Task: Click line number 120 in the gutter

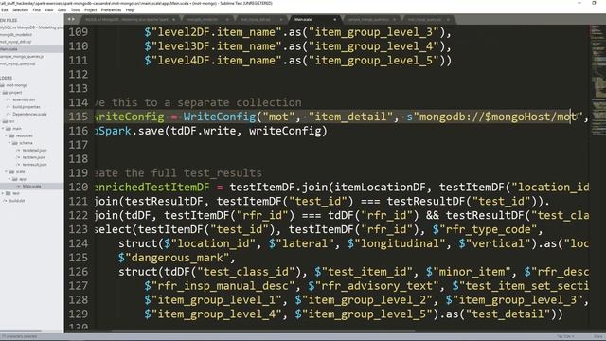Action: (79, 188)
